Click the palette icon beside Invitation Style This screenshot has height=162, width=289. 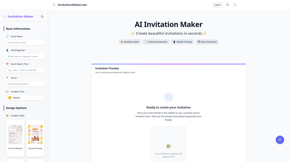7,116
